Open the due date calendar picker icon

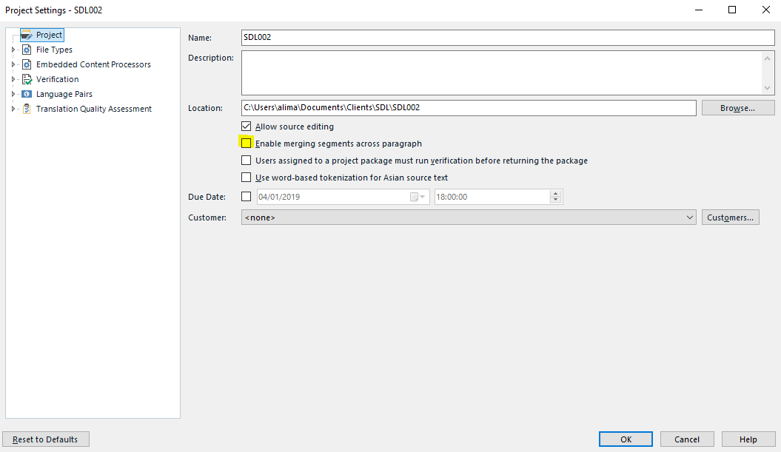point(418,197)
